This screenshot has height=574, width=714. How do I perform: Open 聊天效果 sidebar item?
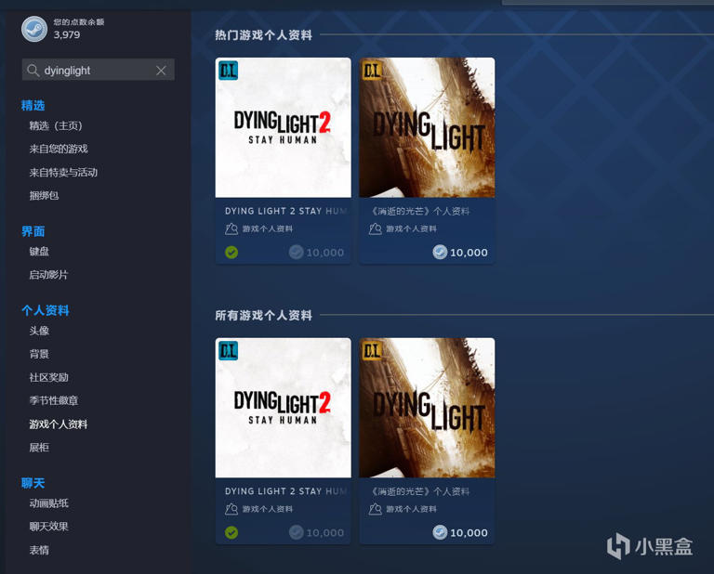(x=48, y=527)
